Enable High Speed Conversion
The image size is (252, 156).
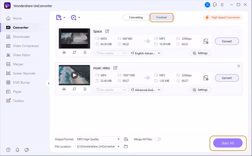click(x=223, y=17)
